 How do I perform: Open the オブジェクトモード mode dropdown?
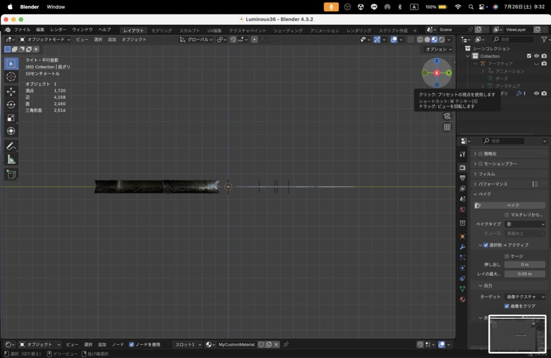45,40
